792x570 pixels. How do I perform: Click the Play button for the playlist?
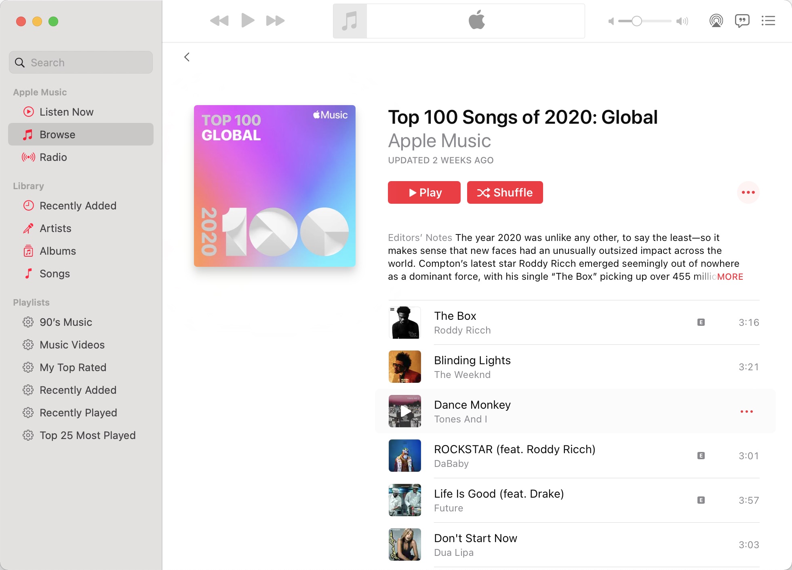point(424,192)
